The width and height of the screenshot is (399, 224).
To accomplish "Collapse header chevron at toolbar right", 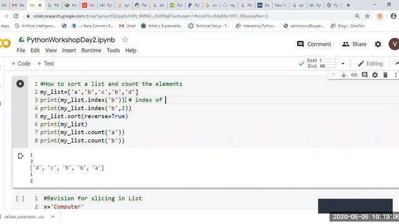I will (397, 63).
